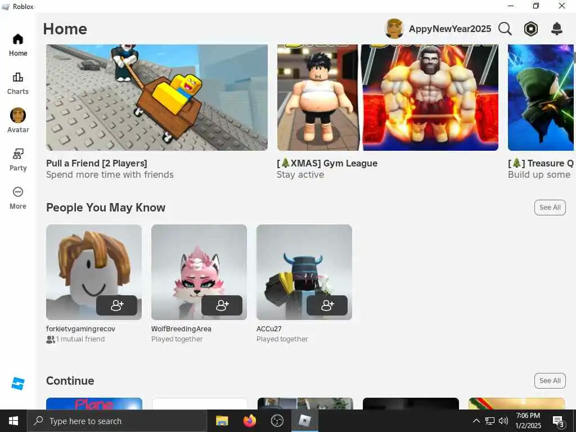
Task: Open the More menu in sidebar
Action: (x=18, y=198)
